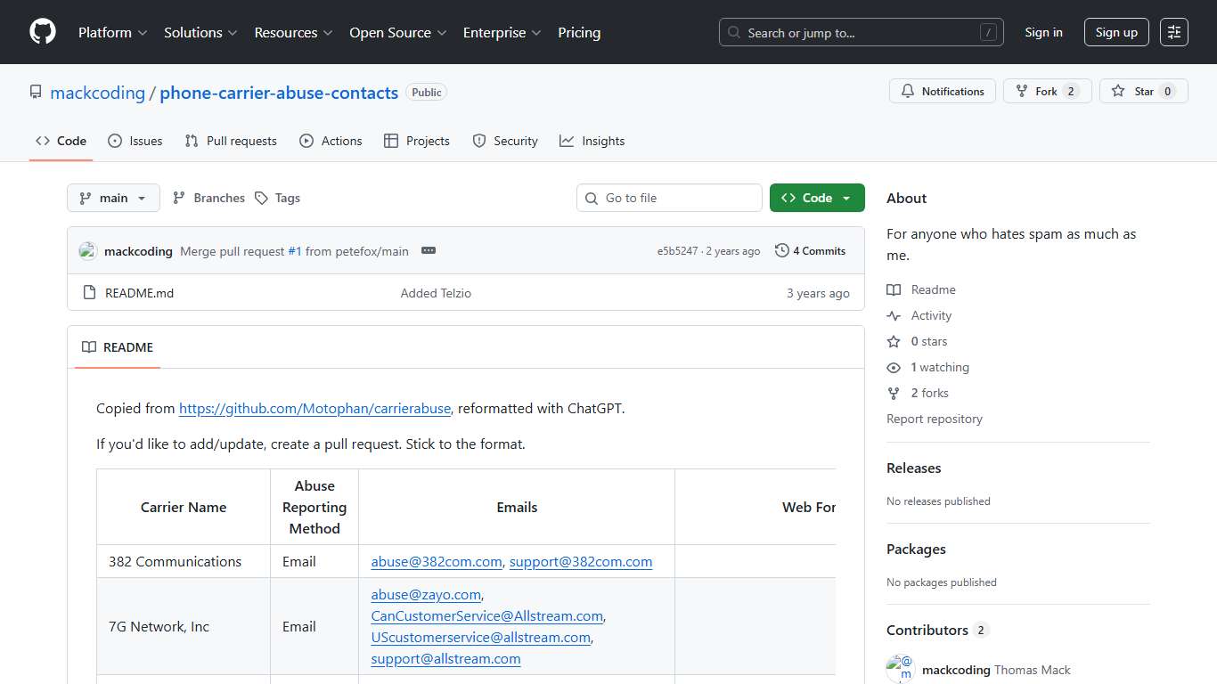Click the GitHub logo in the navbar
This screenshot has width=1217, height=684.
click(42, 32)
